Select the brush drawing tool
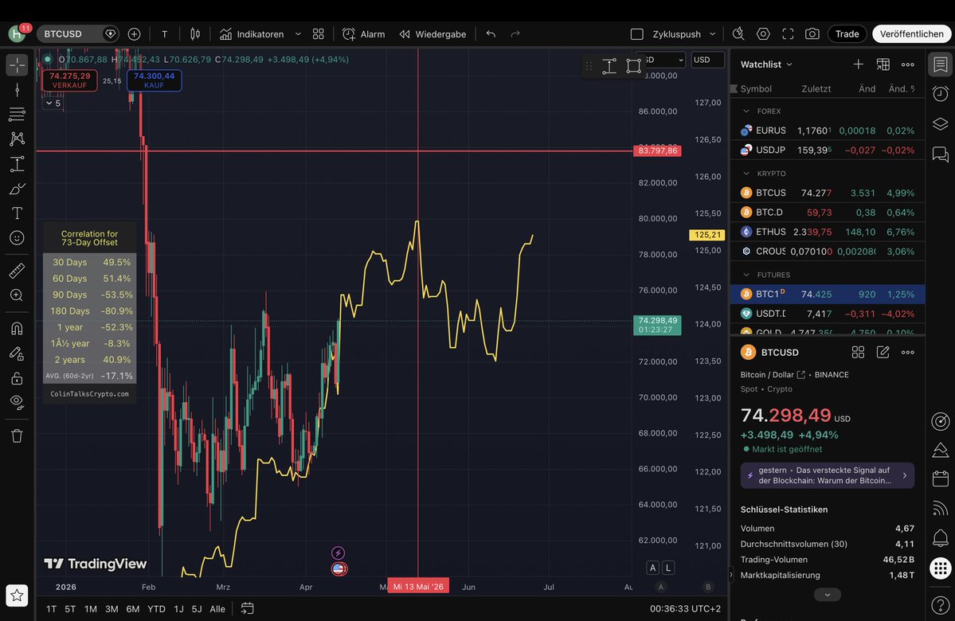Image resolution: width=955 pixels, height=621 pixels. (17, 189)
